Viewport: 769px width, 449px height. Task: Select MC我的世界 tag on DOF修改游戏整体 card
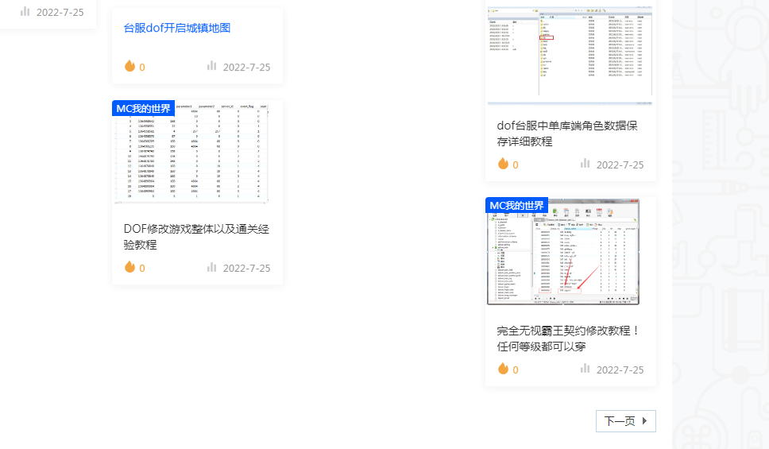[x=143, y=108]
